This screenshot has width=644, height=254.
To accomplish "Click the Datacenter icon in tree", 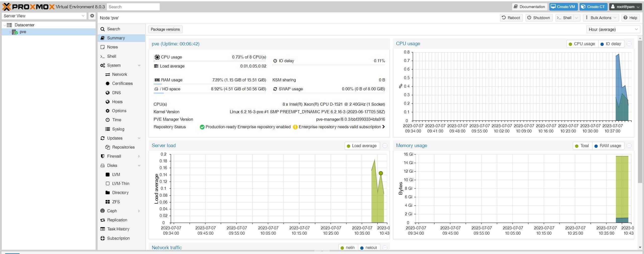I will 10,25.
